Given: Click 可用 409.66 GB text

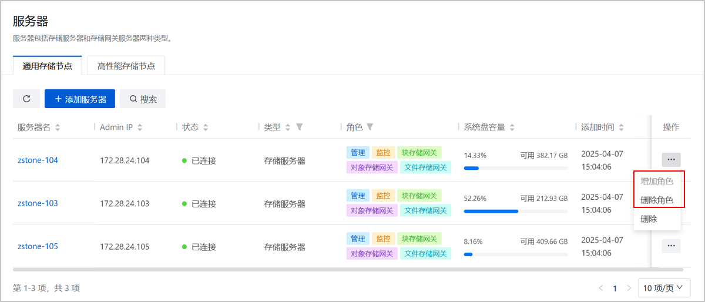Looking at the screenshot, I should coord(544,241).
